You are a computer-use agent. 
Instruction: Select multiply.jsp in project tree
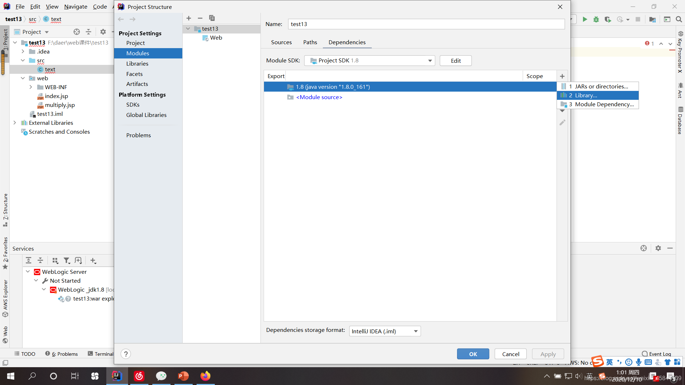tap(60, 105)
